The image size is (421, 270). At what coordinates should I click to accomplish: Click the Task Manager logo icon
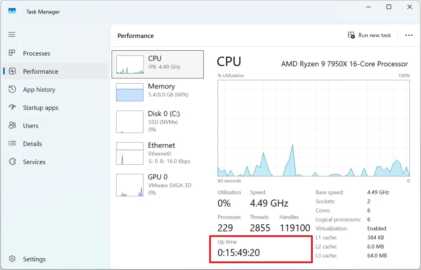click(x=11, y=10)
